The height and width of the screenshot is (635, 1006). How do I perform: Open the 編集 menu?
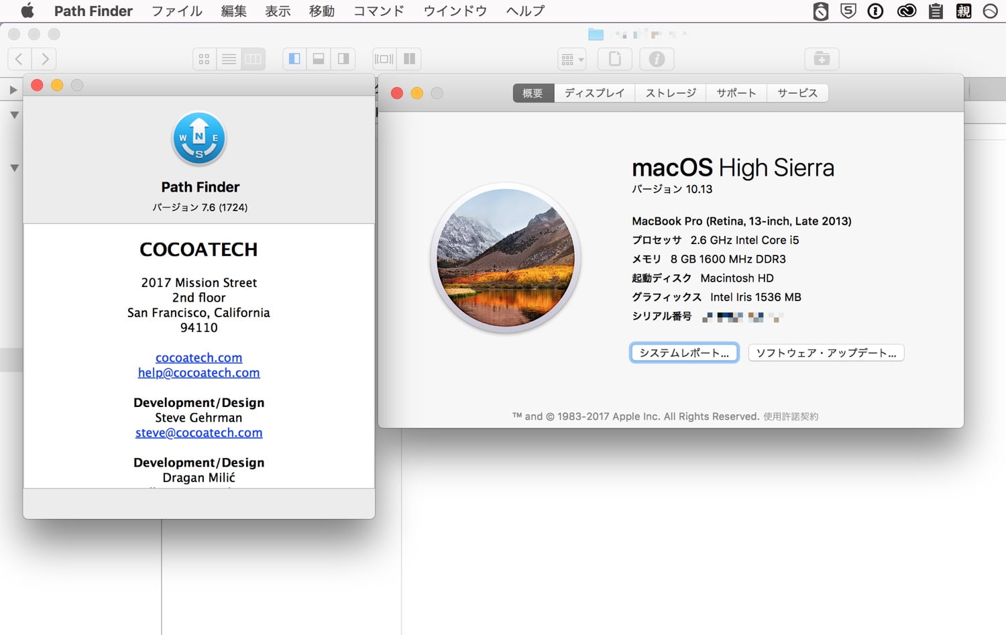coord(234,11)
